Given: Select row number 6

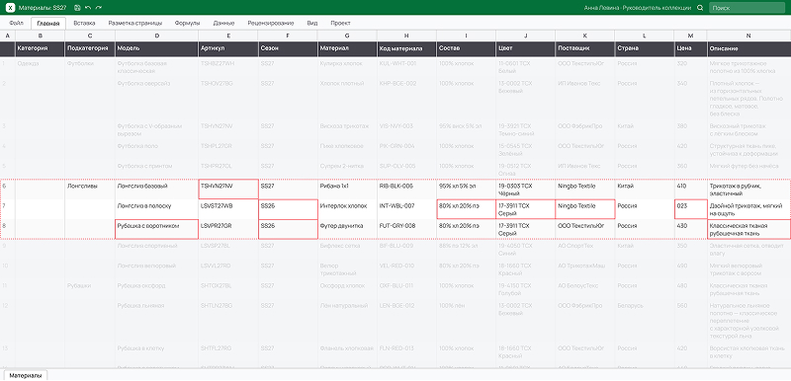Looking at the screenshot, I should pyautogui.click(x=7, y=190).
